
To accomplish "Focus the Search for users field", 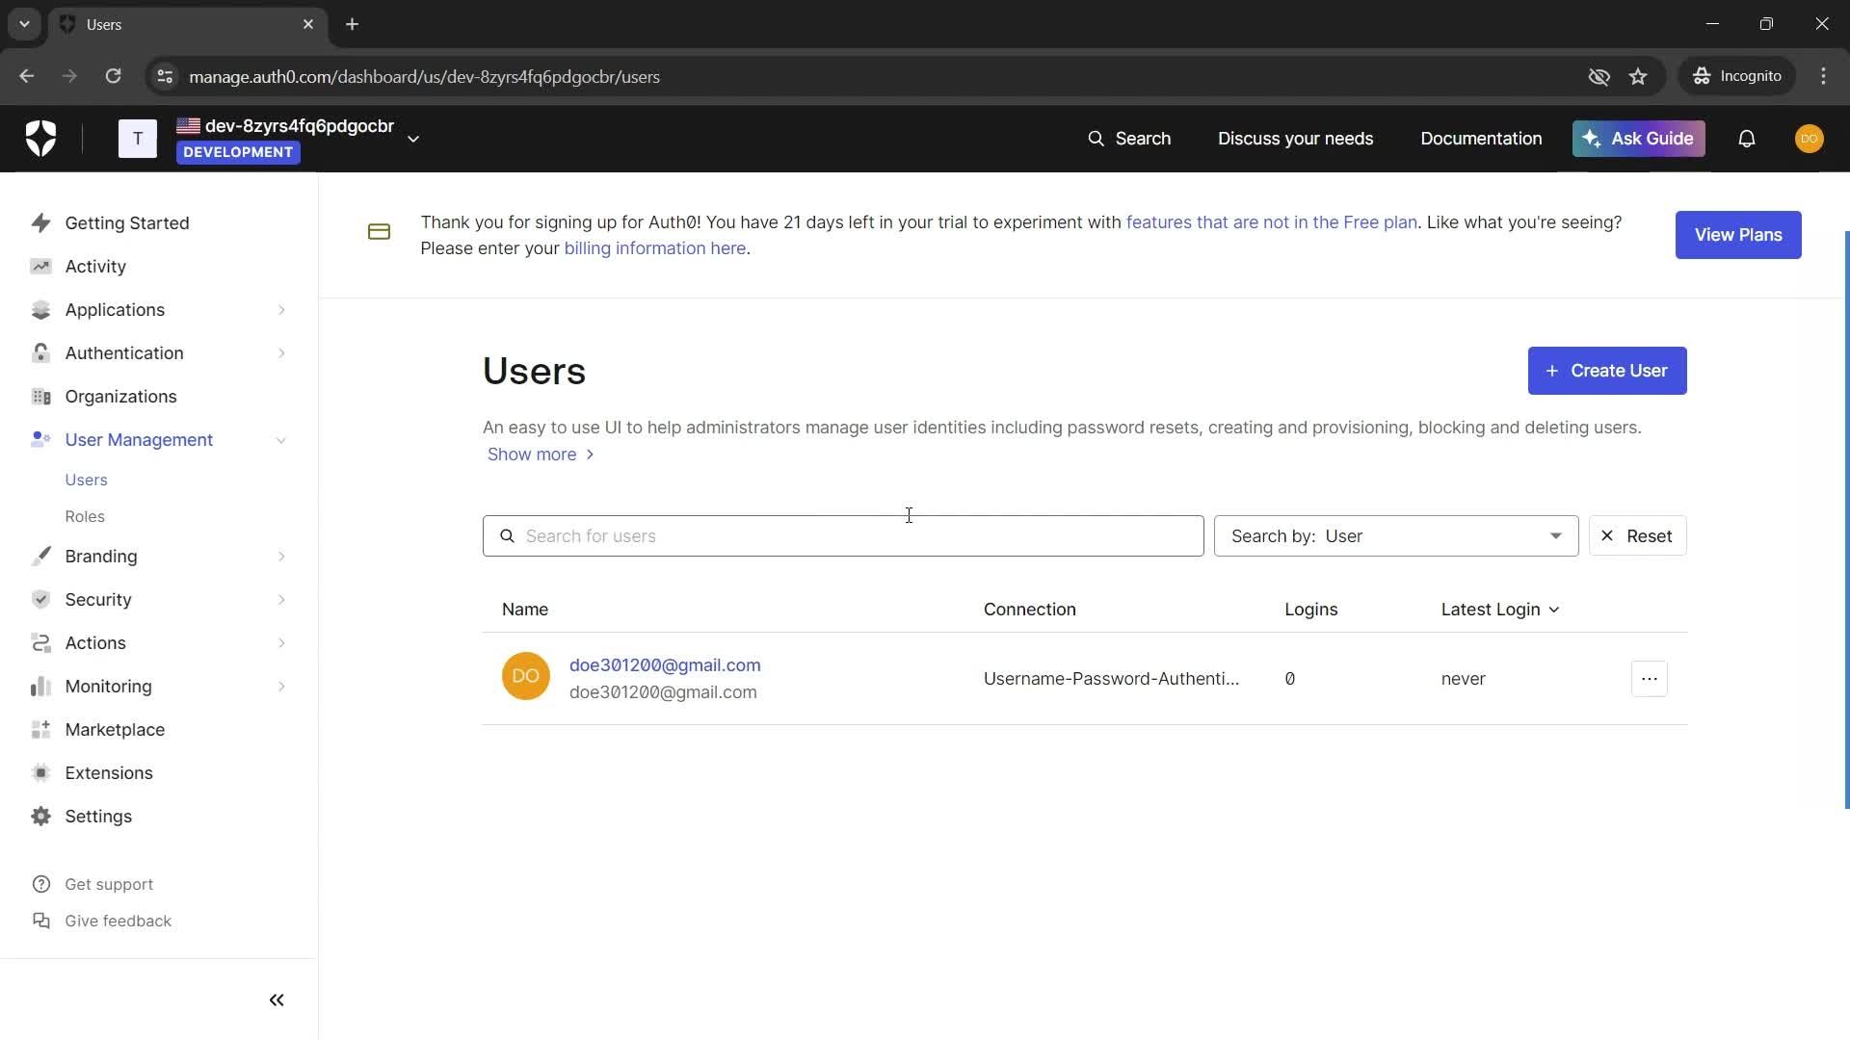I will coord(843,535).
